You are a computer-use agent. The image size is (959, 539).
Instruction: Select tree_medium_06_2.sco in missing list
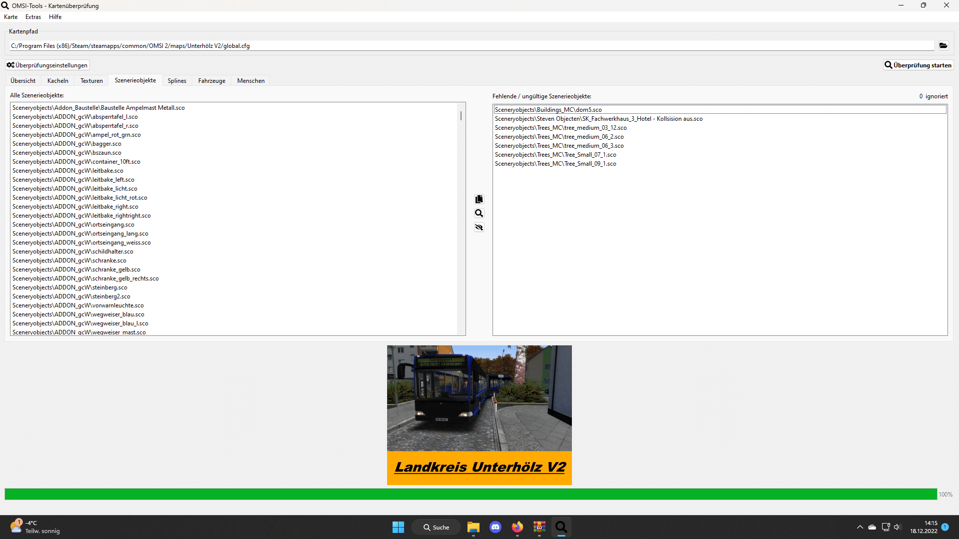click(x=559, y=137)
